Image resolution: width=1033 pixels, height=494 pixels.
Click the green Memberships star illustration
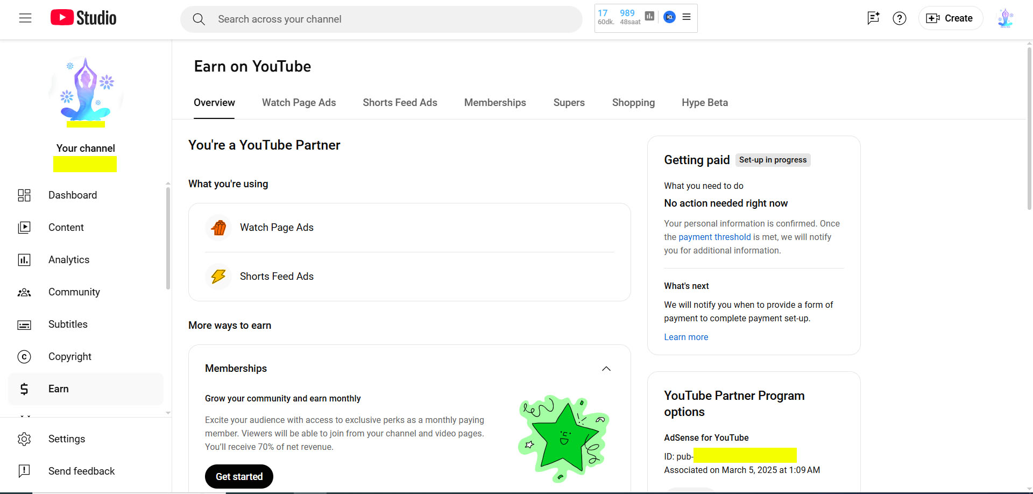tap(563, 438)
